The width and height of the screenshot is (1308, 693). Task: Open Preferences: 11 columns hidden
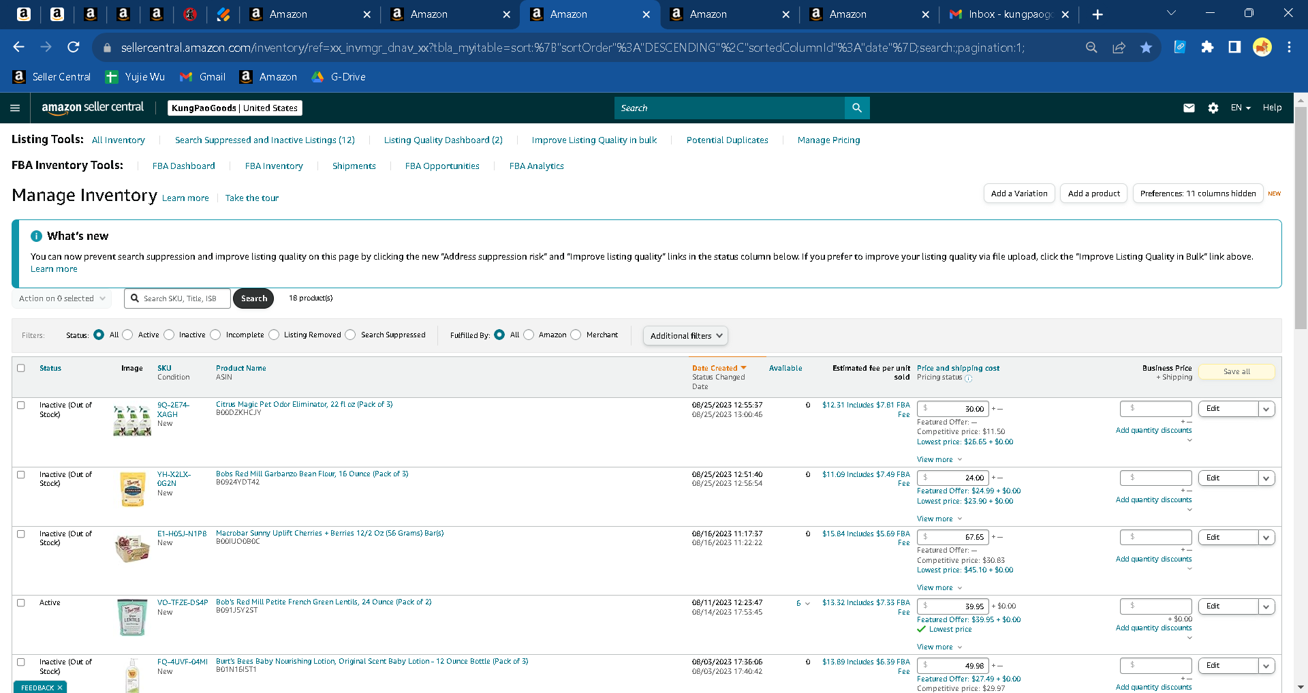1198,194
